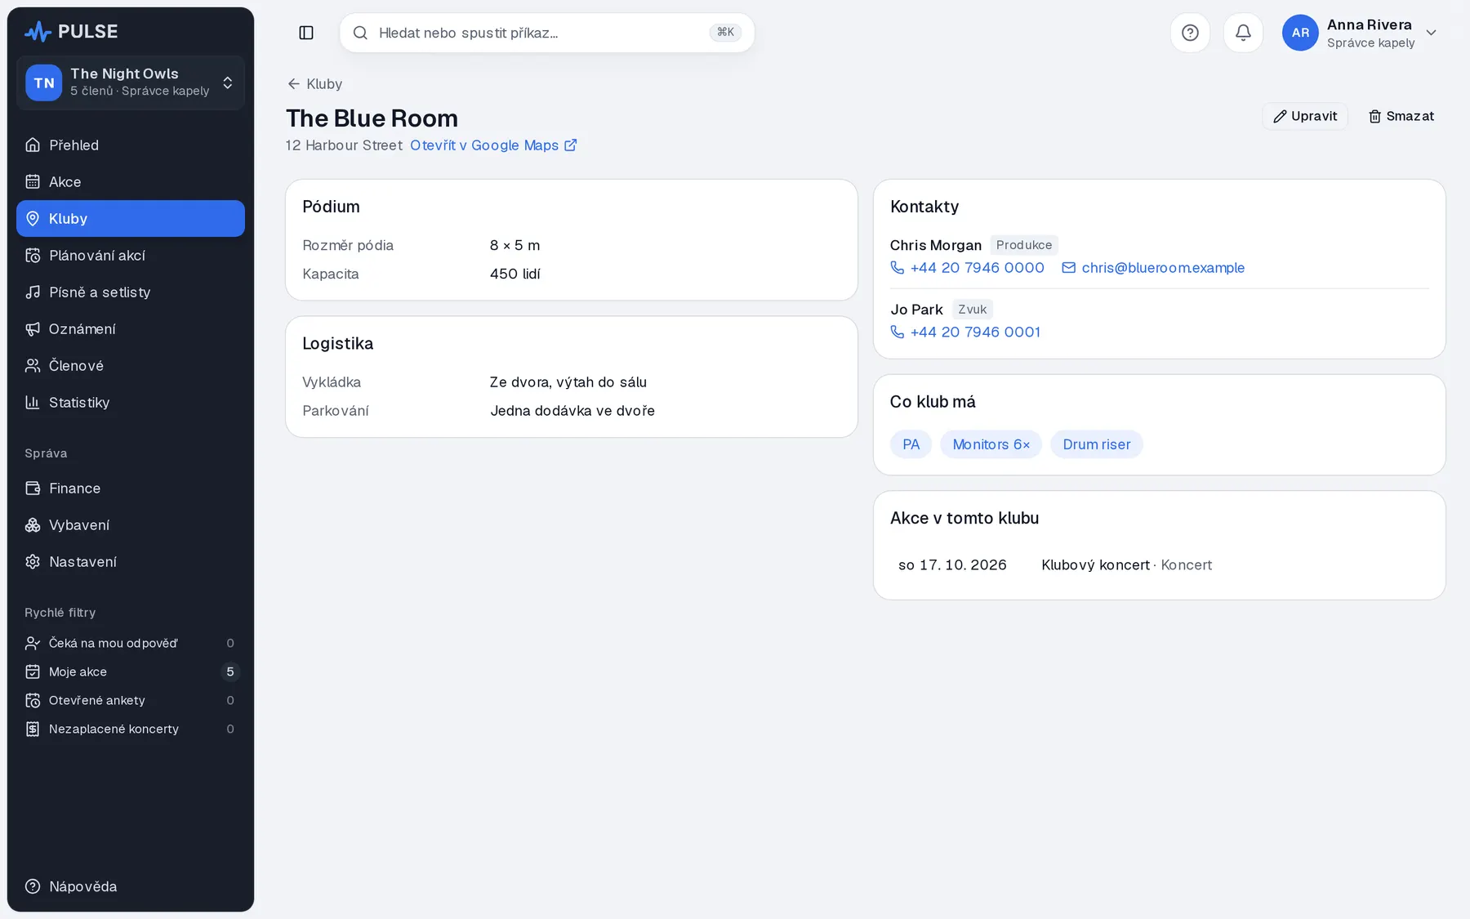Screen dimensions: 1470x919
Task: Click the AR user avatar
Action: [x=1300, y=33]
